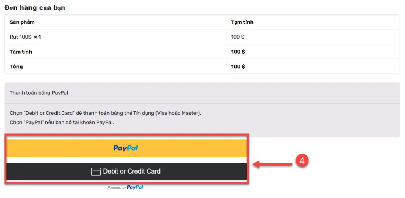This screenshot has width=405, height=198.
Task: Click the instruction line mentioning Visa hoặc Master
Action: tap(105, 113)
